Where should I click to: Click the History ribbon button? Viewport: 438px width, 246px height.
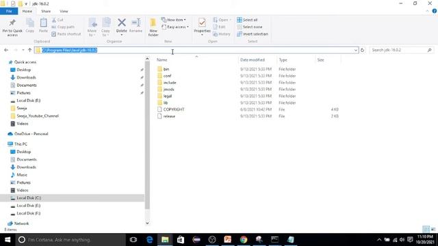pyautogui.click(x=222, y=33)
